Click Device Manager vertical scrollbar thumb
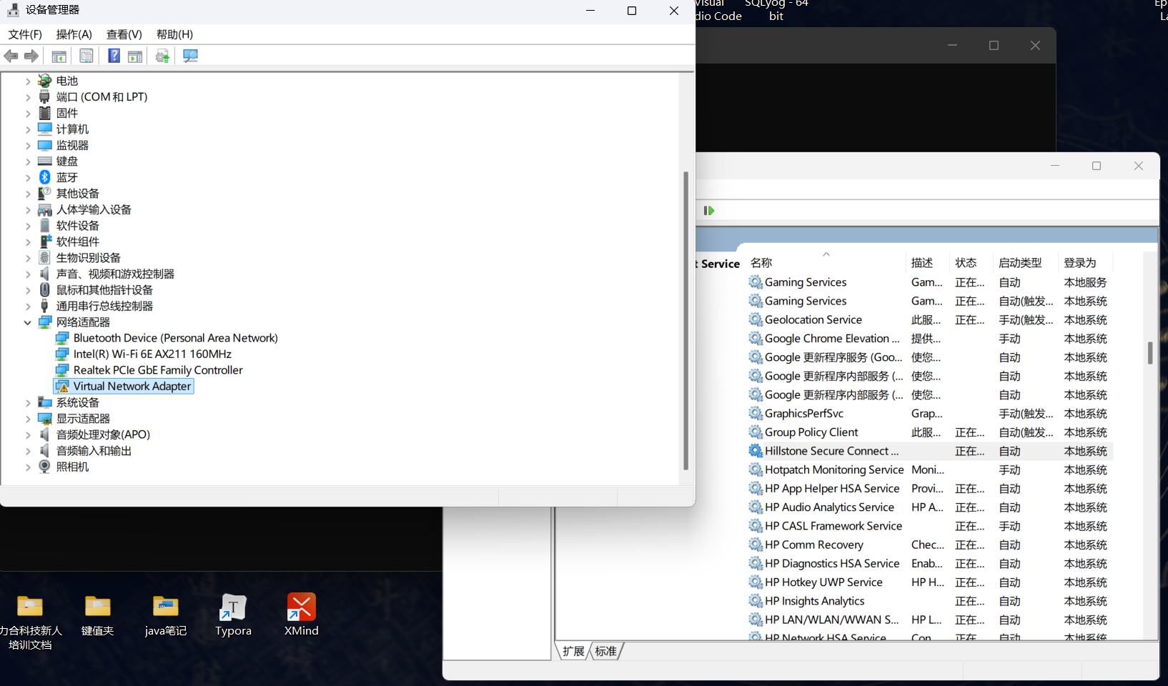This screenshot has width=1168, height=686. pyautogui.click(x=686, y=320)
